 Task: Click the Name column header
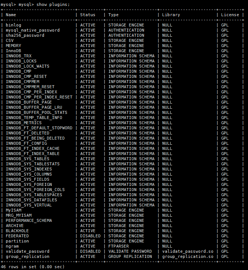tap(11, 15)
